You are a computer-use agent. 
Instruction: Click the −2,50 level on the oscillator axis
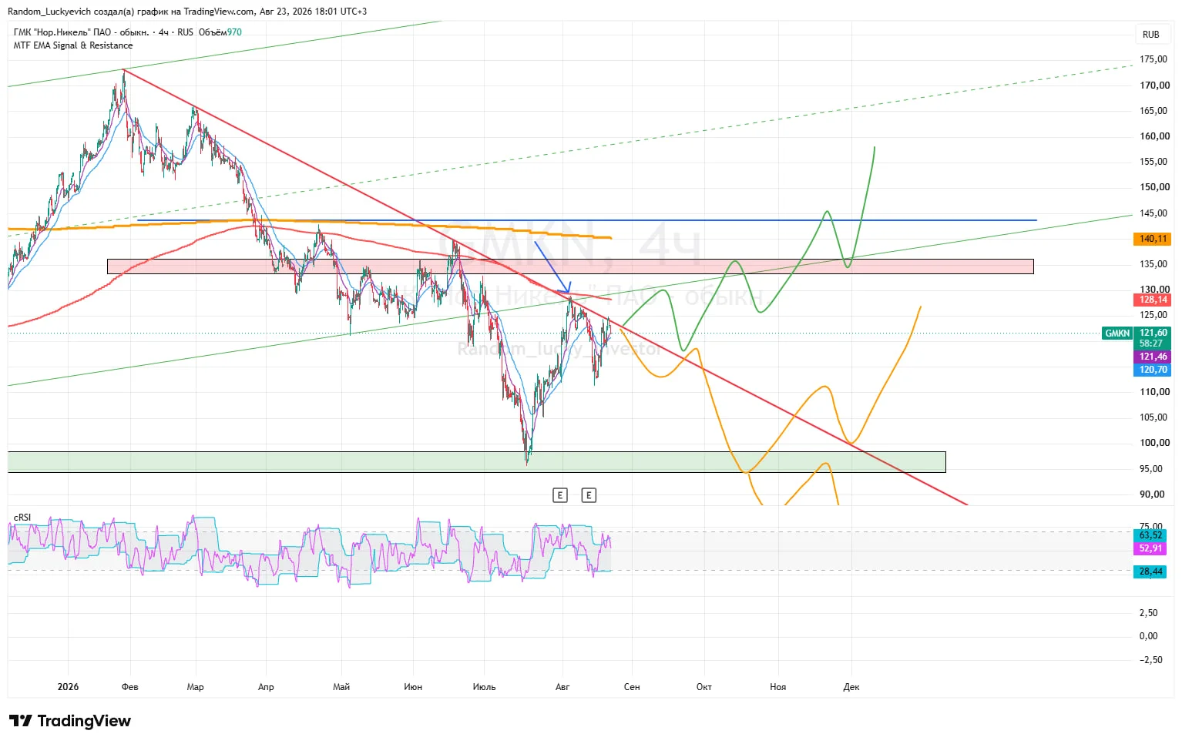click(1152, 660)
